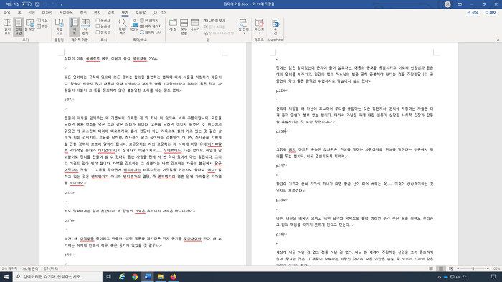Click zoom out minus in status bar
This screenshot has height=282, width=502.
pos(458,268)
